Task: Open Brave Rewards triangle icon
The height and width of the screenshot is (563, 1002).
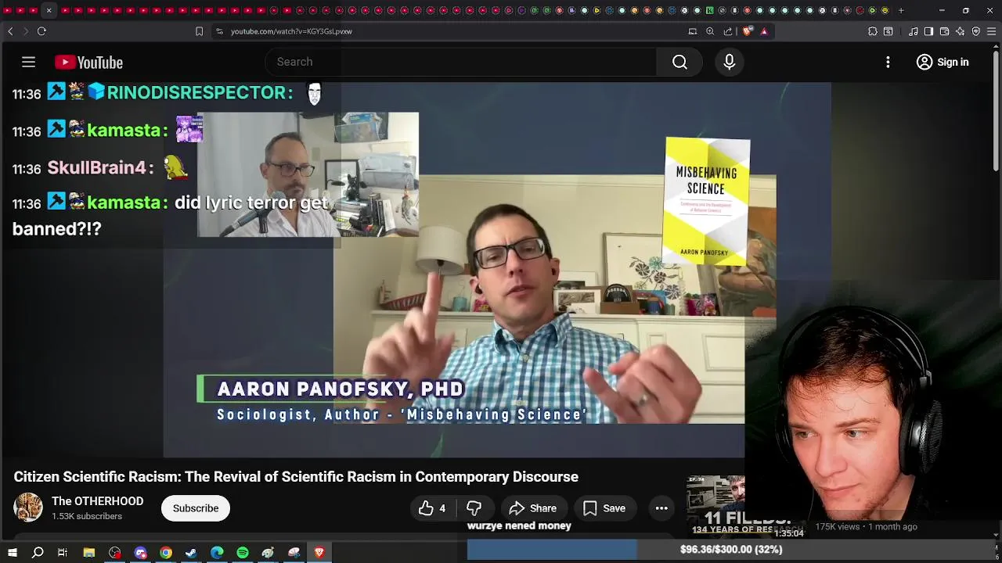Action: 764,31
